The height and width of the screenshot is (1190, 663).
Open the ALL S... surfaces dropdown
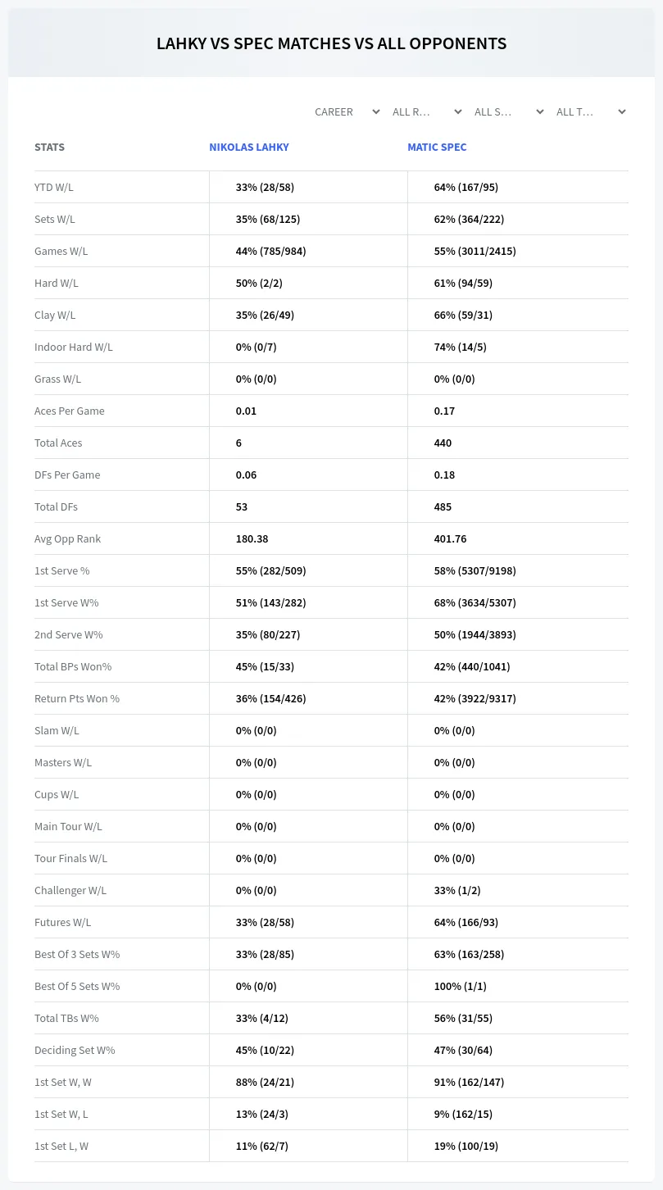coord(509,111)
